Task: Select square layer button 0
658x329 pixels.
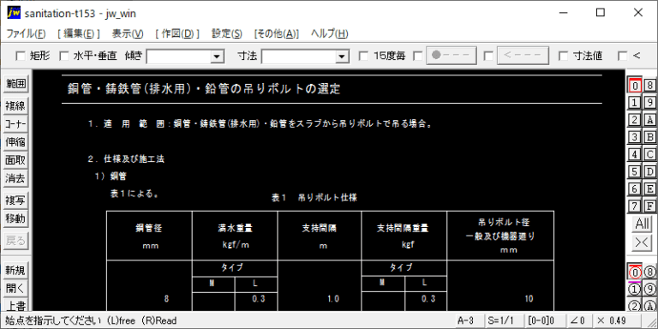Action: coord(636,85)
